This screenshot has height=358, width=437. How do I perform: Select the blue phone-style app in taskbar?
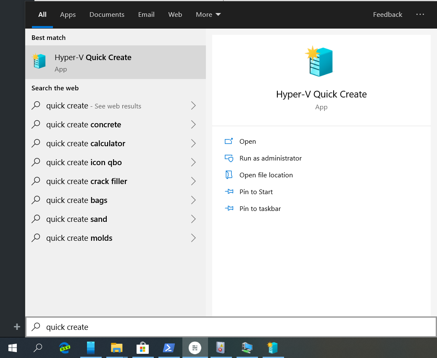pos(91,347)
